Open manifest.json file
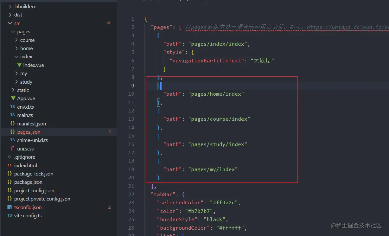The width and height of the screenshot is (389, 236). tap(32, 124)
